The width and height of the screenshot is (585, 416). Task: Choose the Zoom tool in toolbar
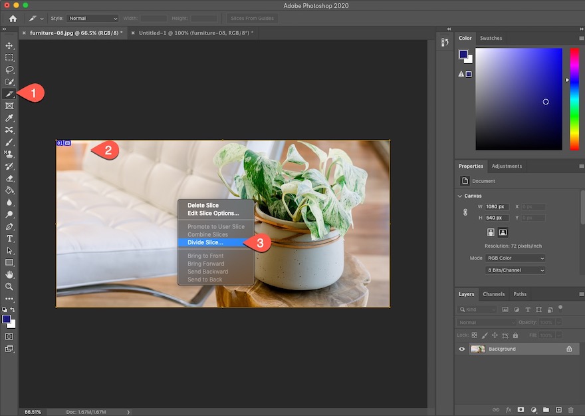(x=9, y=286)
